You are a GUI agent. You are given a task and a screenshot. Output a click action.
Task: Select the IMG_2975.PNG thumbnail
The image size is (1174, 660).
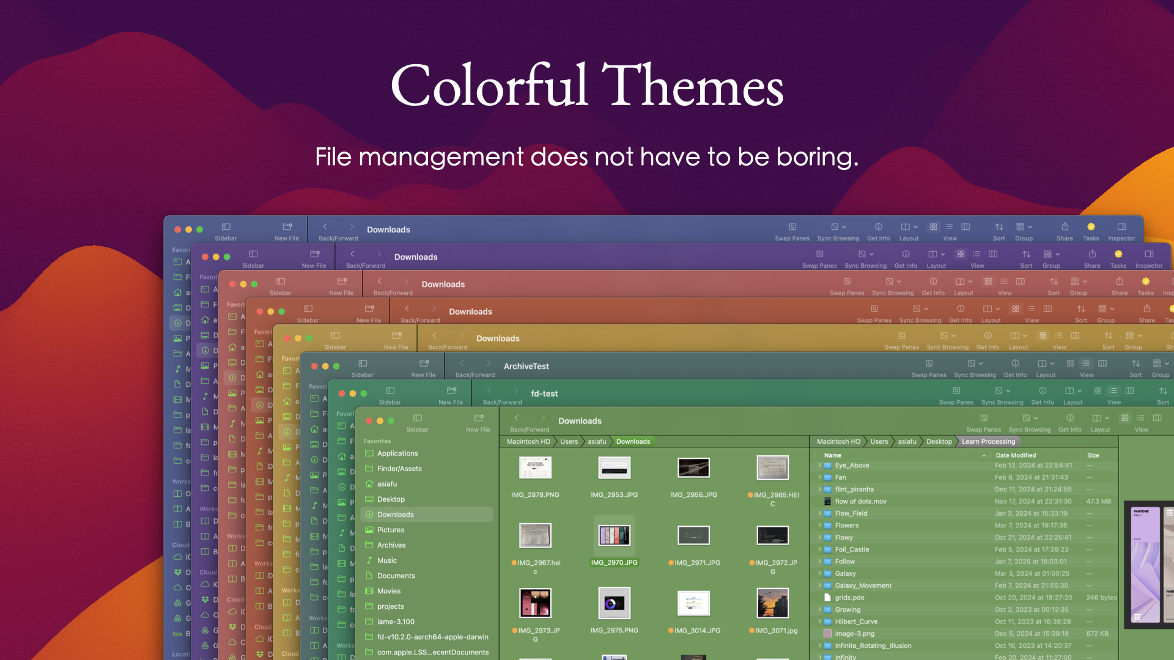614,604
